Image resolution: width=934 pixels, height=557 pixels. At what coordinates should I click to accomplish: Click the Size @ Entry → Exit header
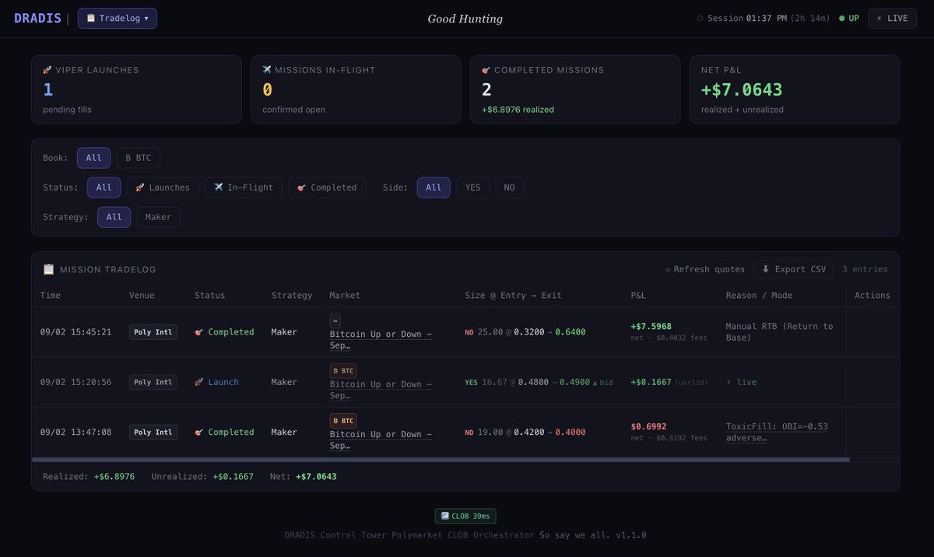(513, 295)
